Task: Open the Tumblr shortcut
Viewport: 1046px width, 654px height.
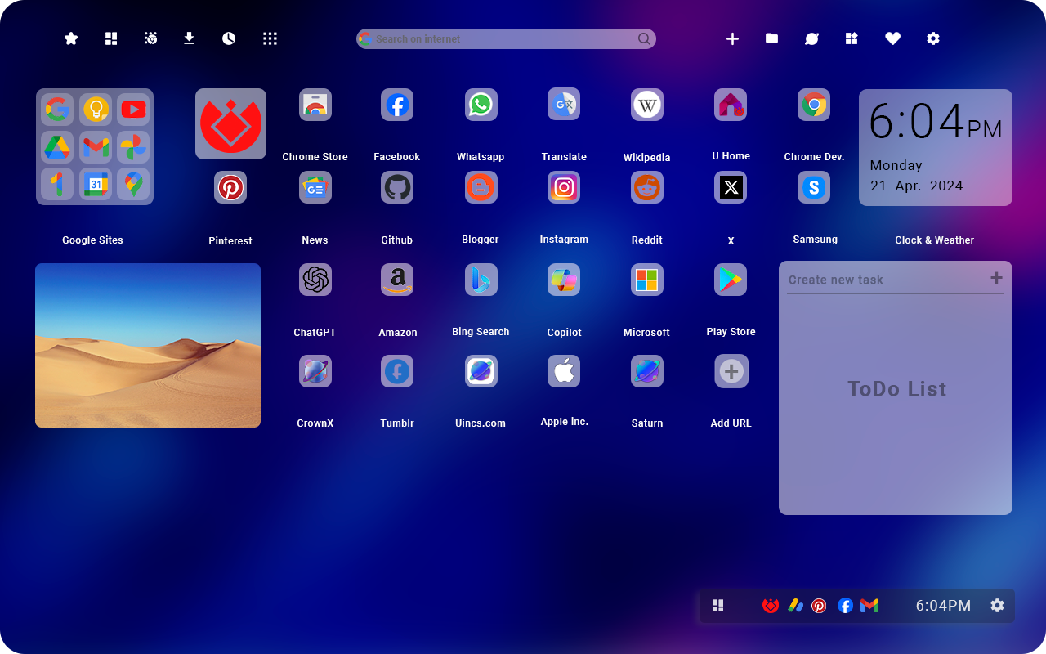Action: (x=397, y=371)
